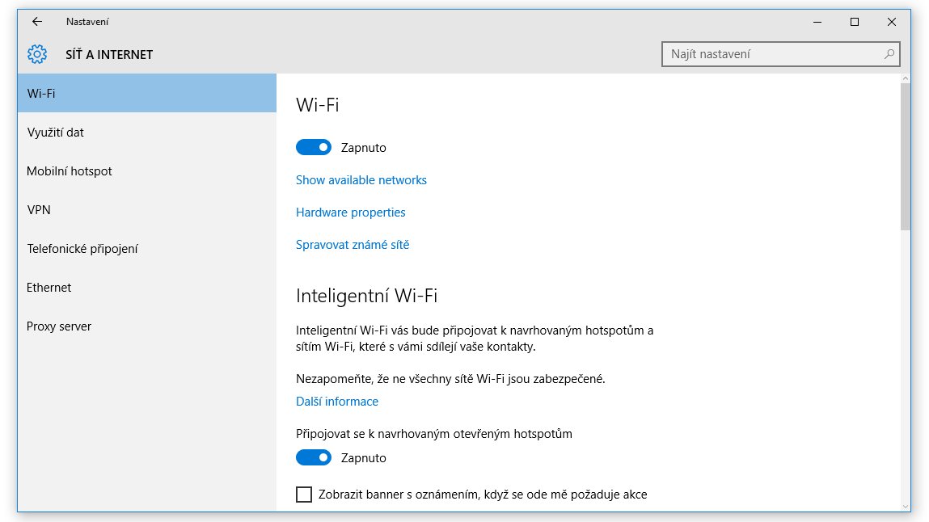Minimize the Nastavení window

(x=817, y=22)
